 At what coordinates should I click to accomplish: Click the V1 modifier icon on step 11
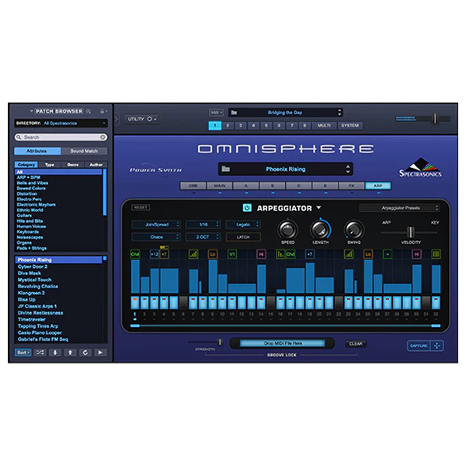(232, 254)
